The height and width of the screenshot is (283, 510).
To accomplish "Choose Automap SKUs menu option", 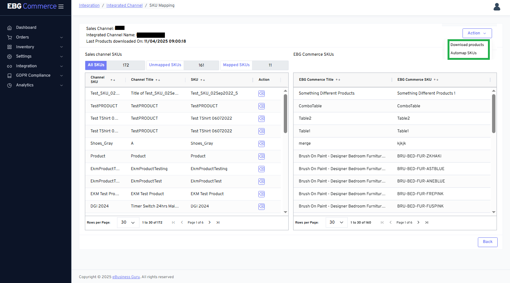I will point(464,53).
